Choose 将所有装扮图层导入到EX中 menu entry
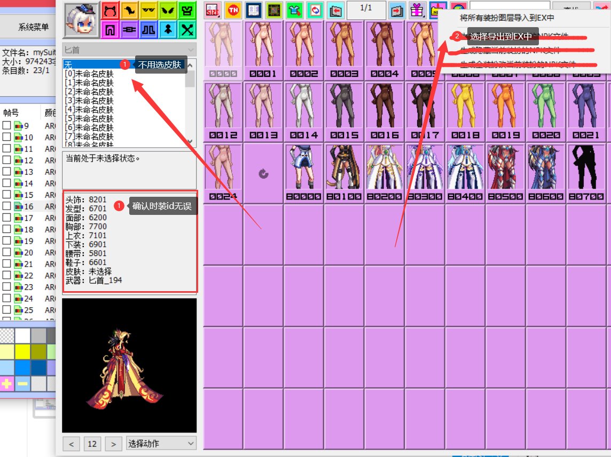Image resolution: width=611 pixels, height=457 pixels. pyautogui.click(x=507, y=18)
